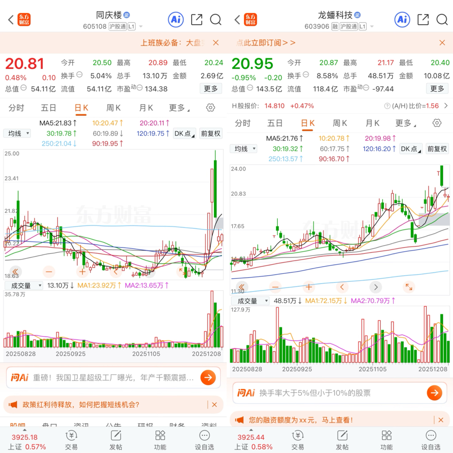
Task: Switch 龙蟠科技 chart to 月K tab
Action: point(372,123)
